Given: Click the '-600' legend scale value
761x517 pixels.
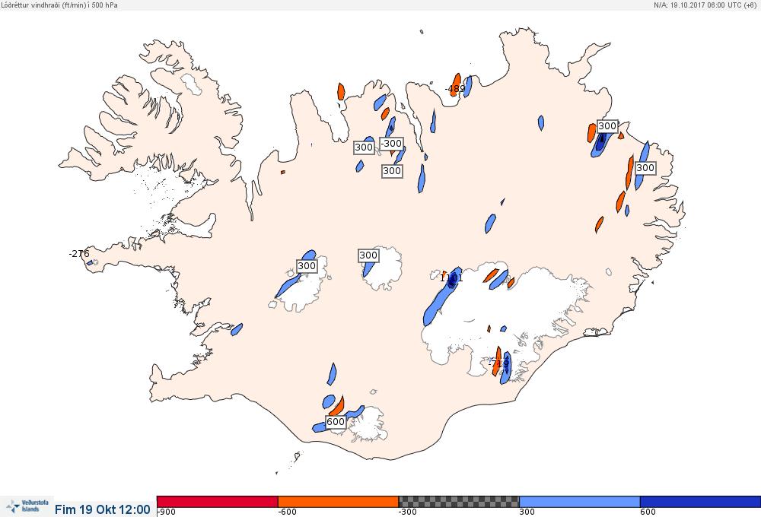Looking at the screenshot, I should click(288, 512).
